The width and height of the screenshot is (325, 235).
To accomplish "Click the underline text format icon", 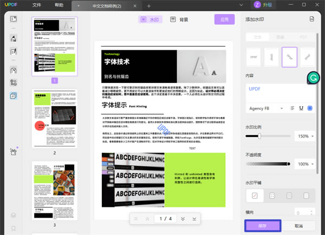I will coord(301,108).
